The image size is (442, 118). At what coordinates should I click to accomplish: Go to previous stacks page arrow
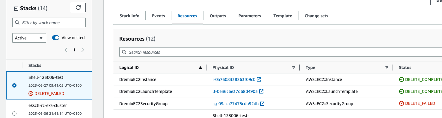66,50
